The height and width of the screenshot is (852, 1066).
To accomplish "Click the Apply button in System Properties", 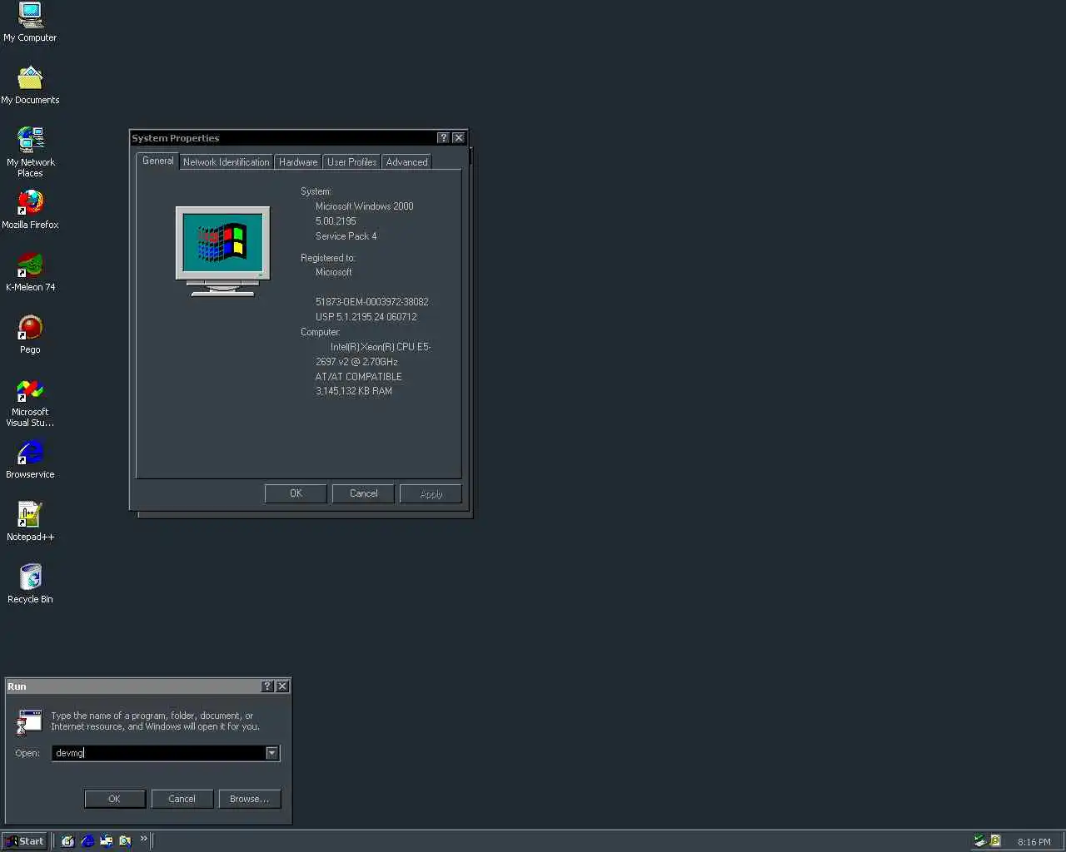I will click(431, 493).
